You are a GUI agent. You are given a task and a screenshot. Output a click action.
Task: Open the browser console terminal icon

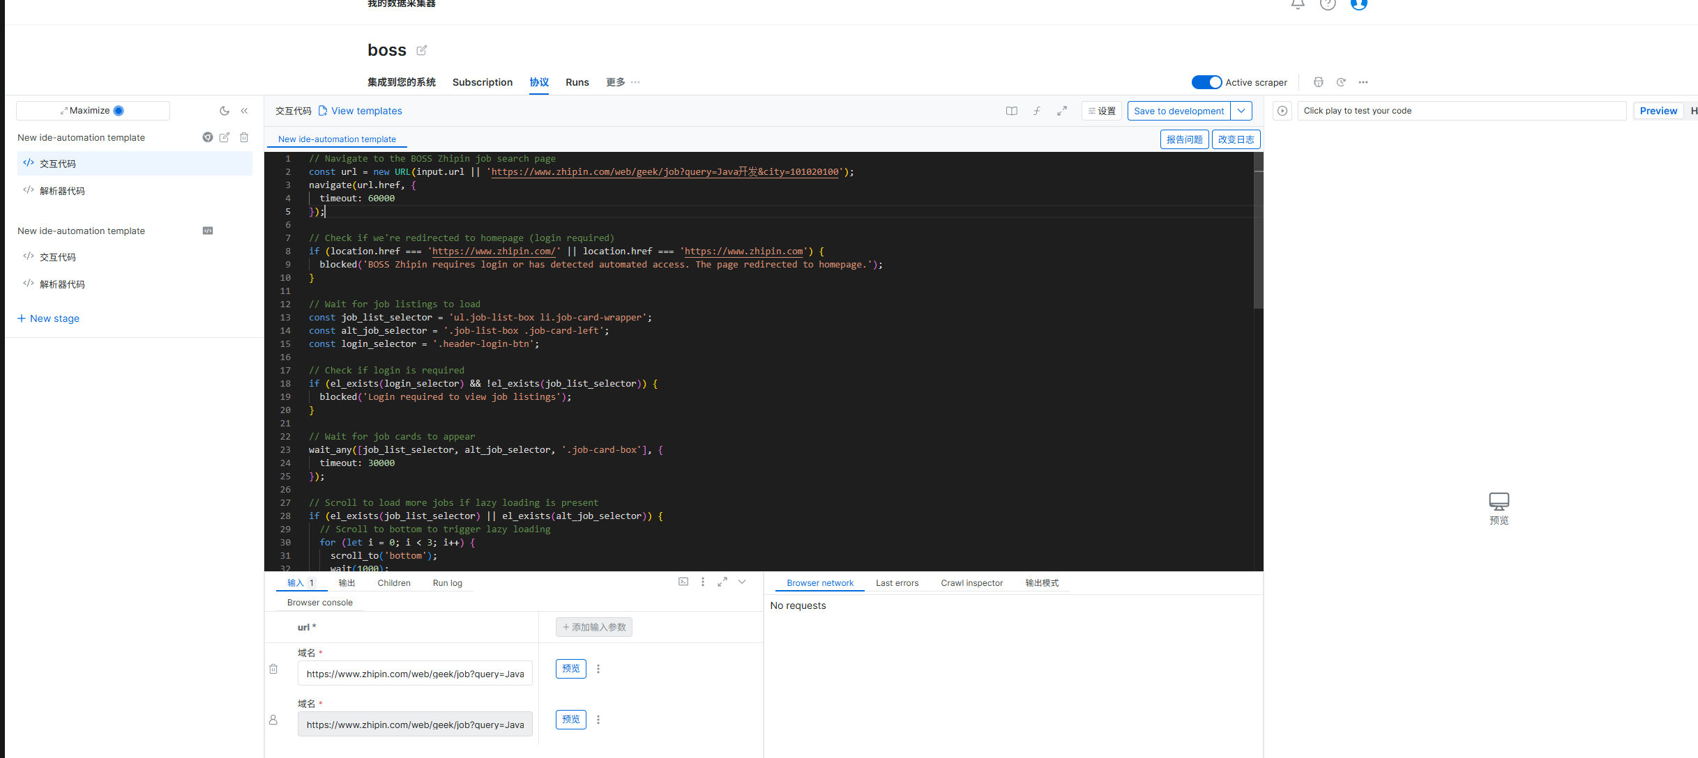(x=683, y=582)
